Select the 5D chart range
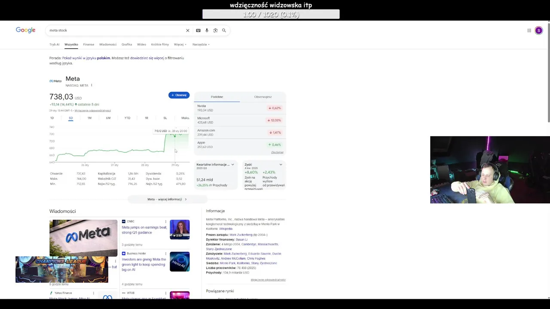 (71, 118)
